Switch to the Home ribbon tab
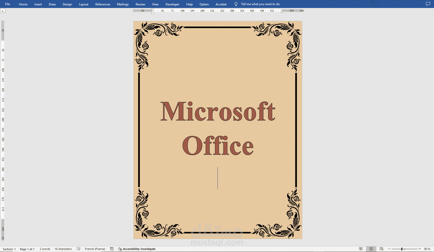The image size is (434, 252). 23,4
